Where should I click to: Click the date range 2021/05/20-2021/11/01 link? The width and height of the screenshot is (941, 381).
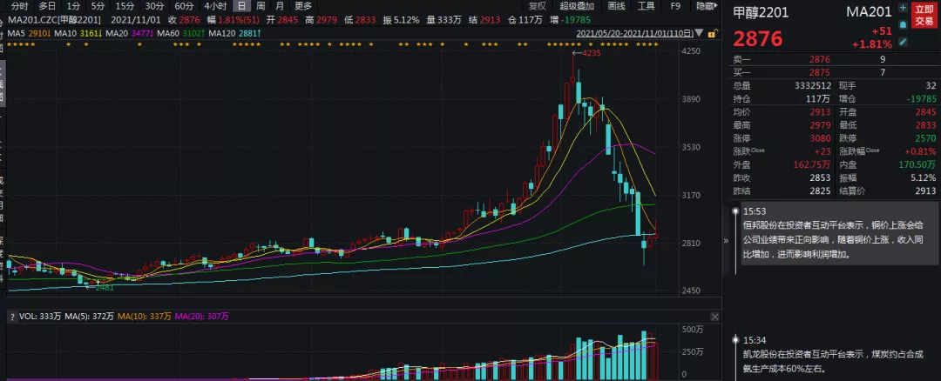(x=635, y=34)
